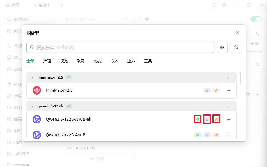Viewport: 267px width, 167px height.
Task: Collapse the minimax-m2.5 group
Action: coord(32,77)
